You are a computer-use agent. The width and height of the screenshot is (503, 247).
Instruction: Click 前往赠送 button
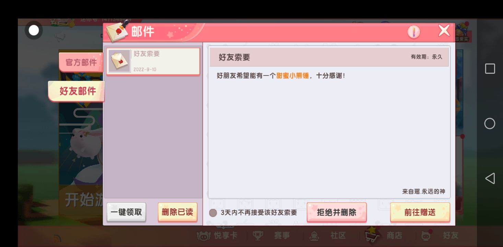(x=420, y=212)
